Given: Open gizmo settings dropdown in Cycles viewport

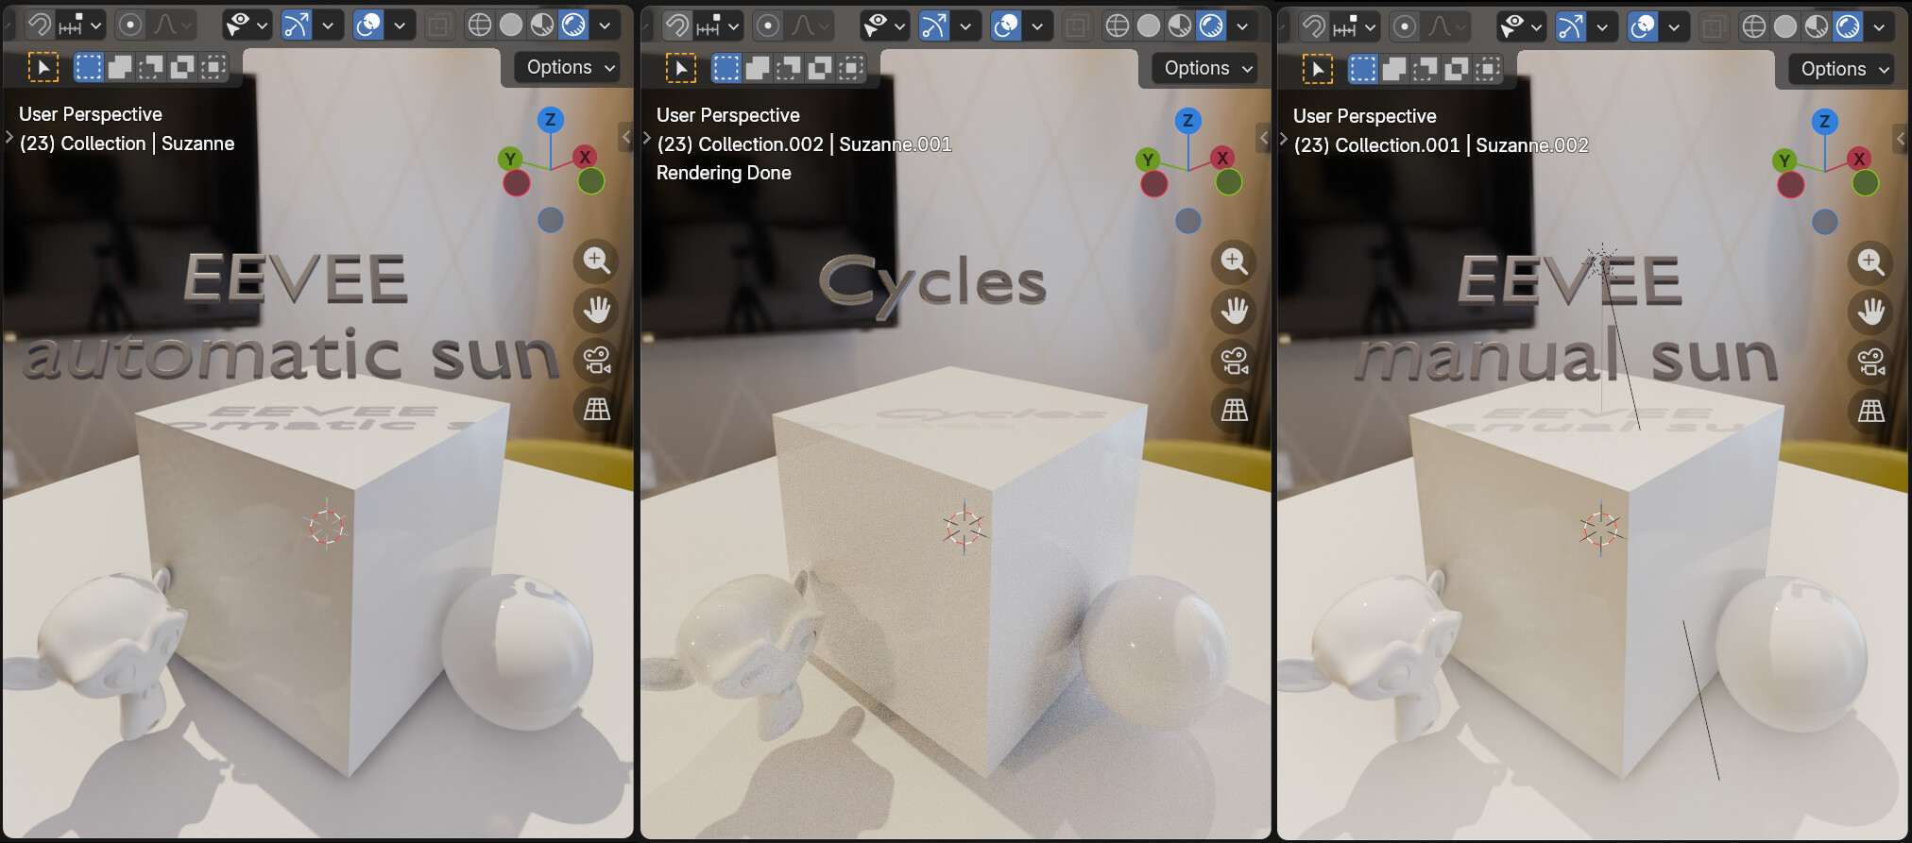Looking at the screenshot, I should (965, 25).
